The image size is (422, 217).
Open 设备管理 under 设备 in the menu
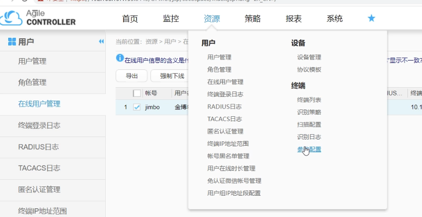[x=309, y=57]
